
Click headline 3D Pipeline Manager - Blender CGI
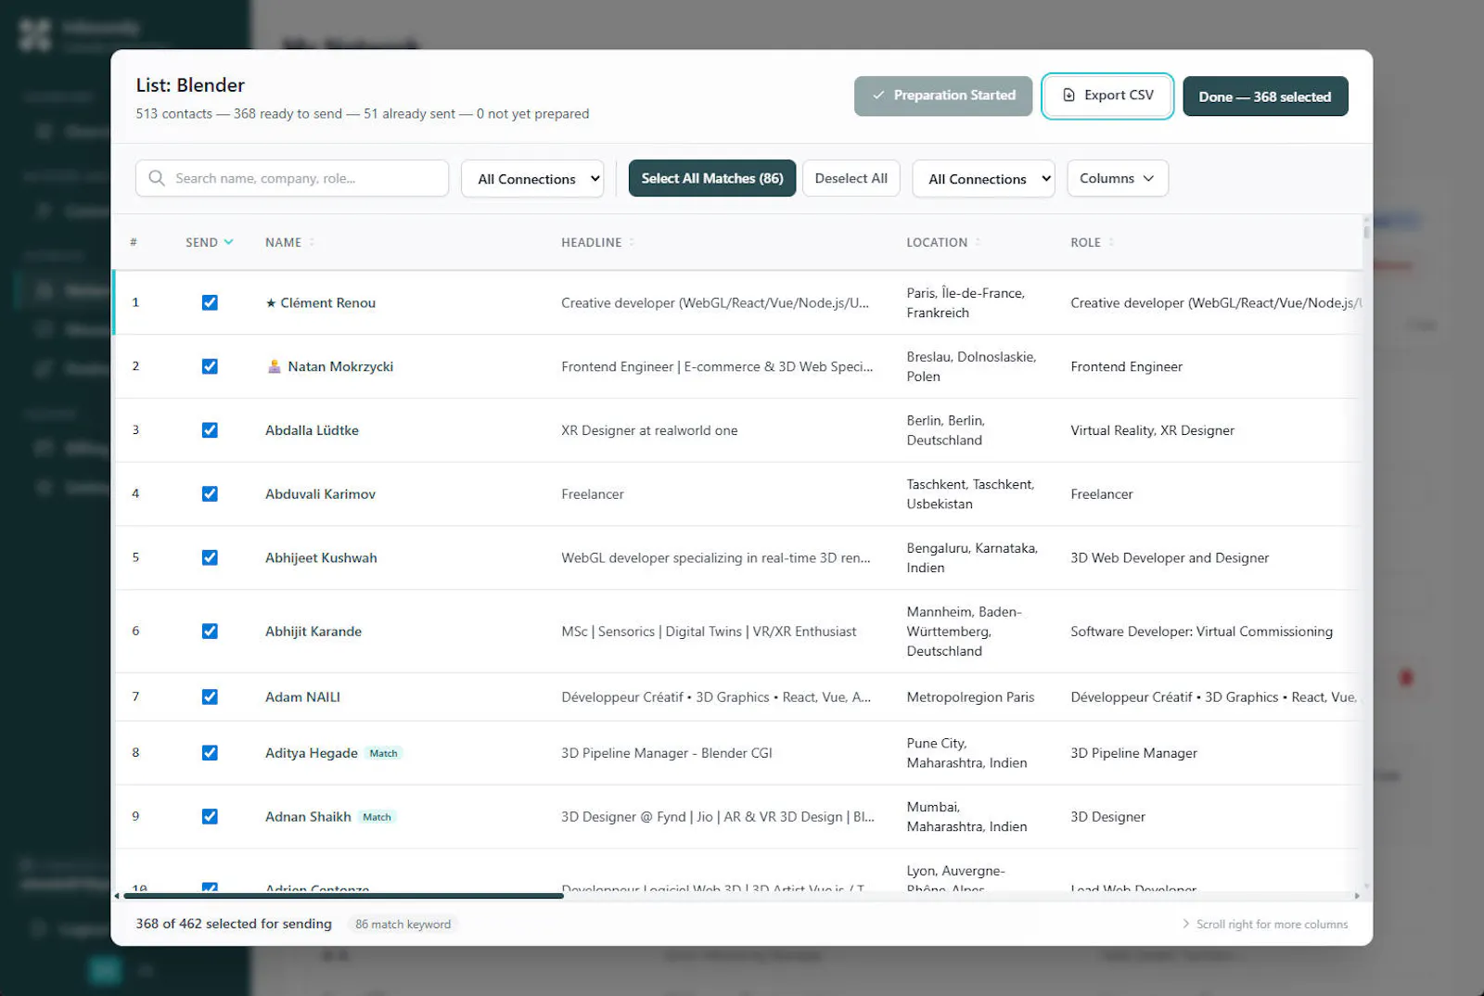click(666, 753)
